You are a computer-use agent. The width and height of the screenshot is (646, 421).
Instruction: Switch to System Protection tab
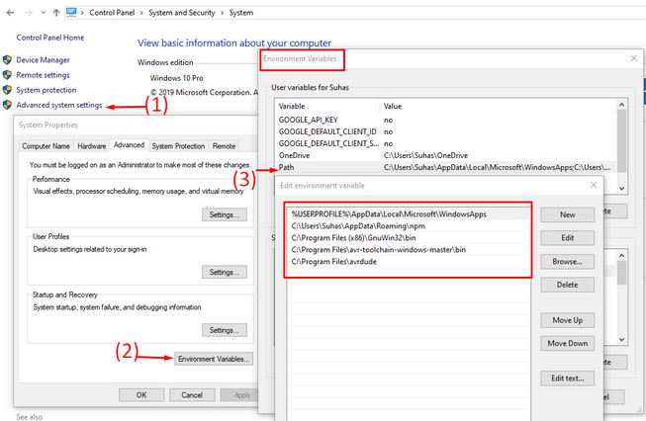pos(178,146)
